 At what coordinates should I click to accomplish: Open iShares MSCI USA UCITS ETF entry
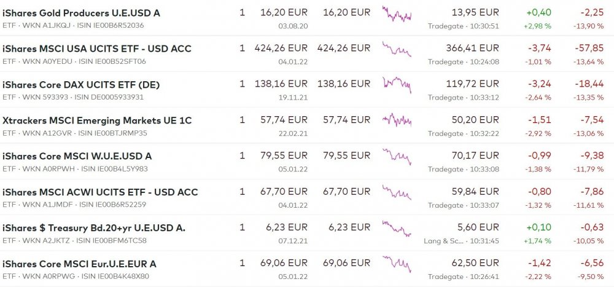97,49
